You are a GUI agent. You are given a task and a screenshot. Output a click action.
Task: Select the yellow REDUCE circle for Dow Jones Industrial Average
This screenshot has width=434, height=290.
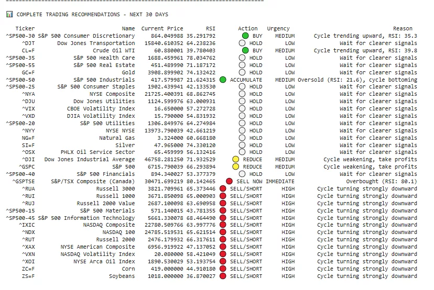[235, 160]
